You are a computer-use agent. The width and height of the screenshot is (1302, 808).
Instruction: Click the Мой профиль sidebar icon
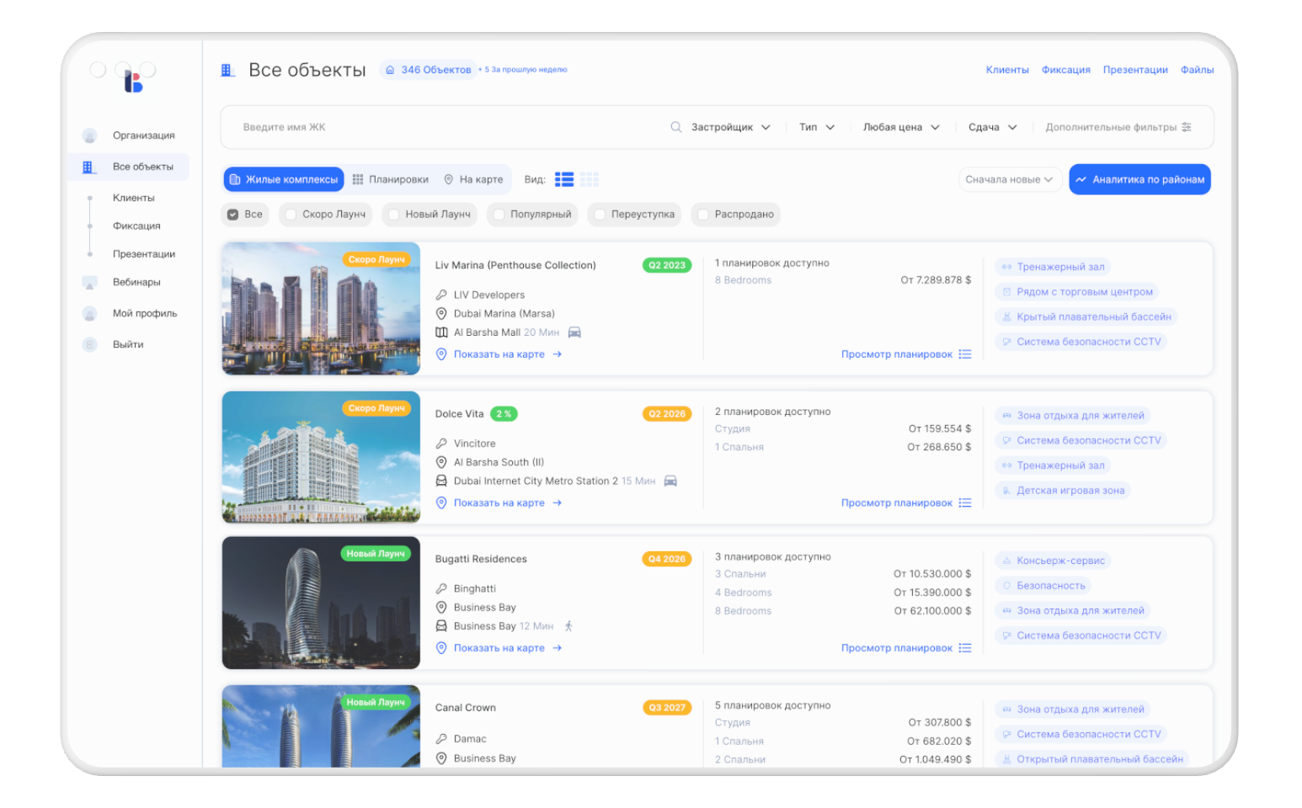point(89,313)
